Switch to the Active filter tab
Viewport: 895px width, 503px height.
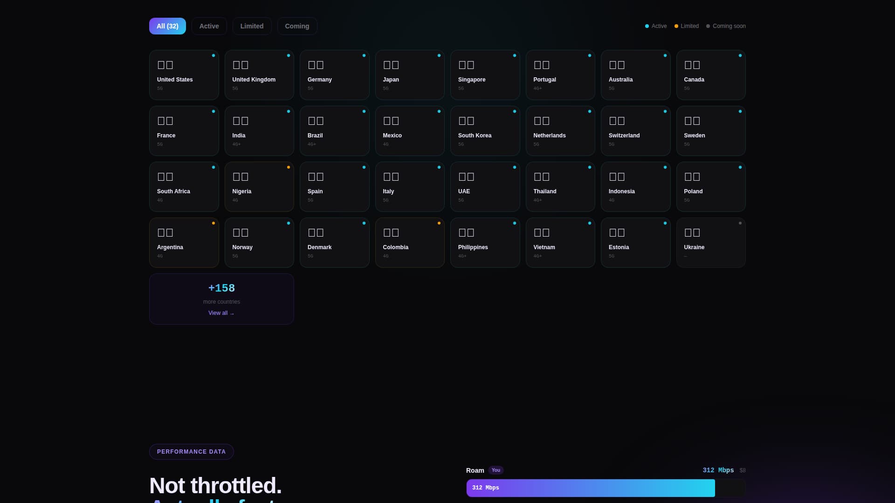click(x=209, y=26)
